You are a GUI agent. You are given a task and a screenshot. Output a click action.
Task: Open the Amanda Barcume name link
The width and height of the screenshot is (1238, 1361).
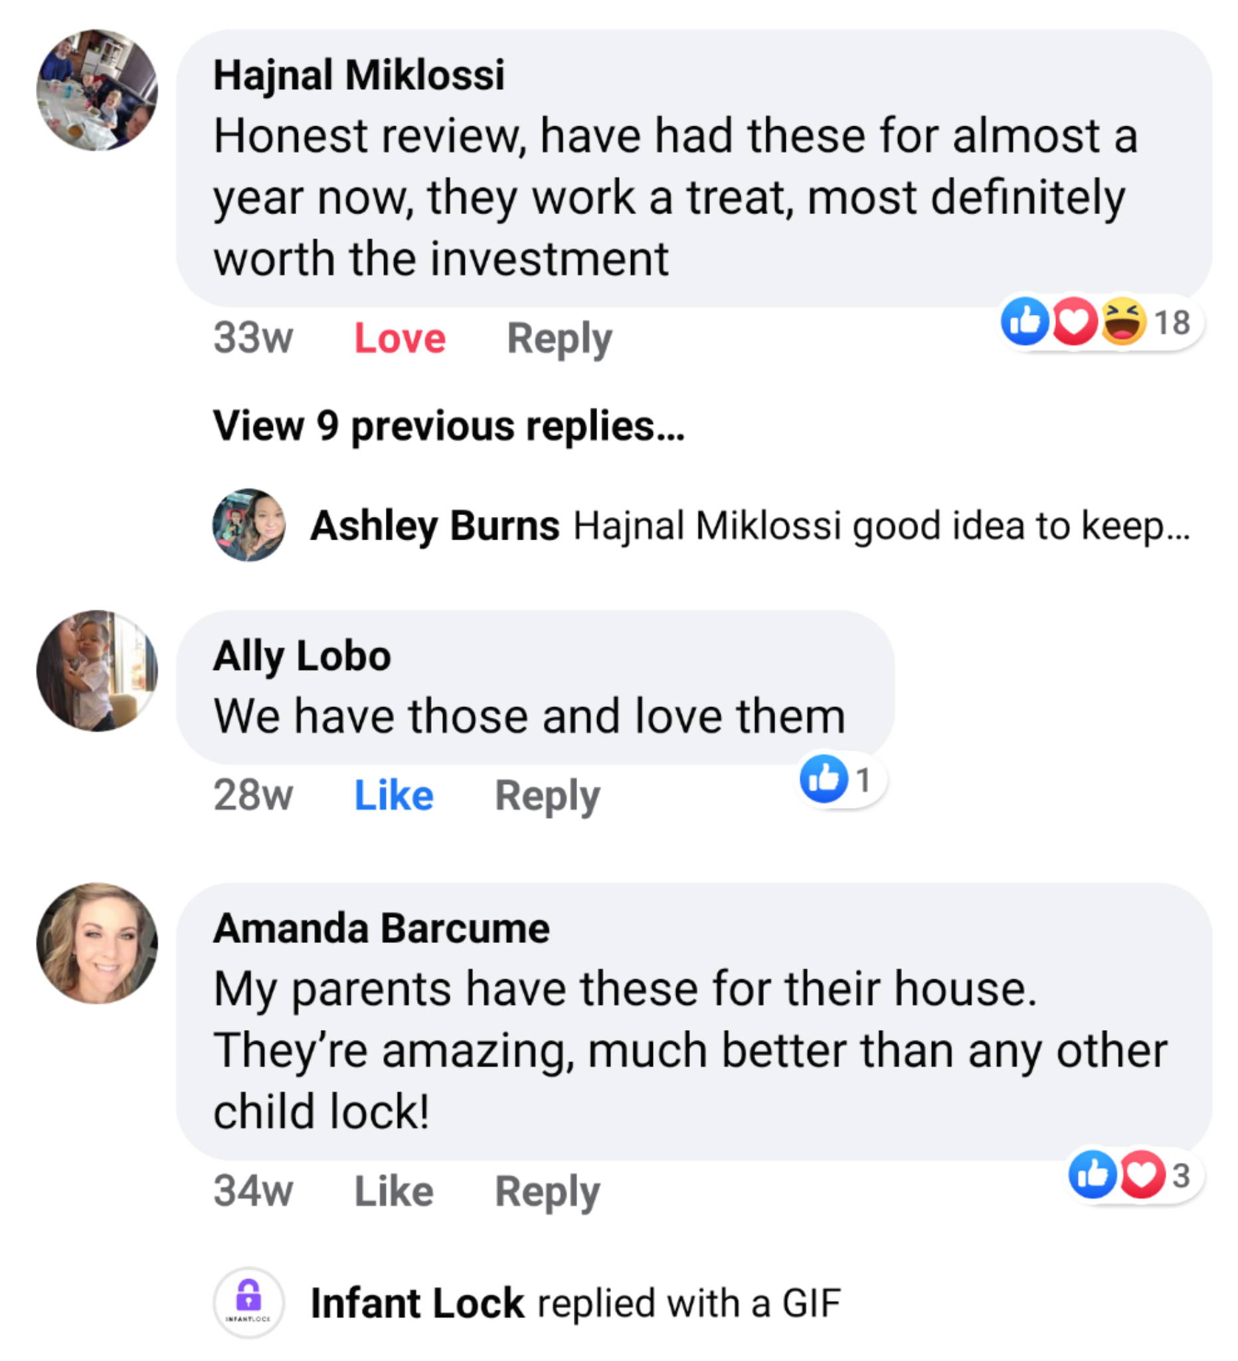[381, 928]
